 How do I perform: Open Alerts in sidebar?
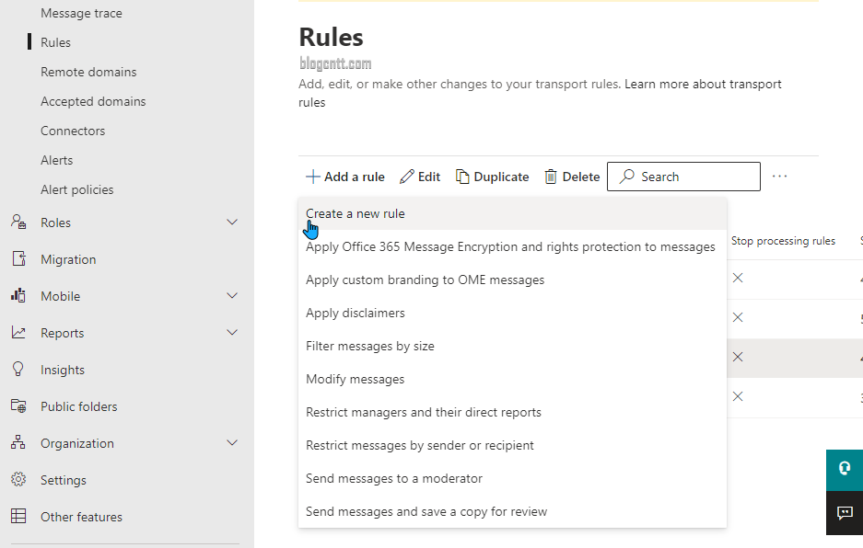(x=57, y=160)
